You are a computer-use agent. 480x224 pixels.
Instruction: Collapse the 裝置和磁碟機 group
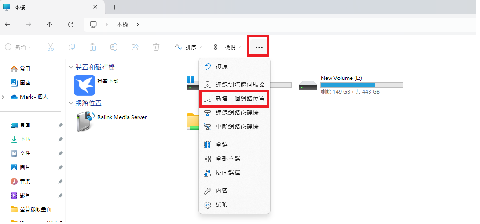71,67
